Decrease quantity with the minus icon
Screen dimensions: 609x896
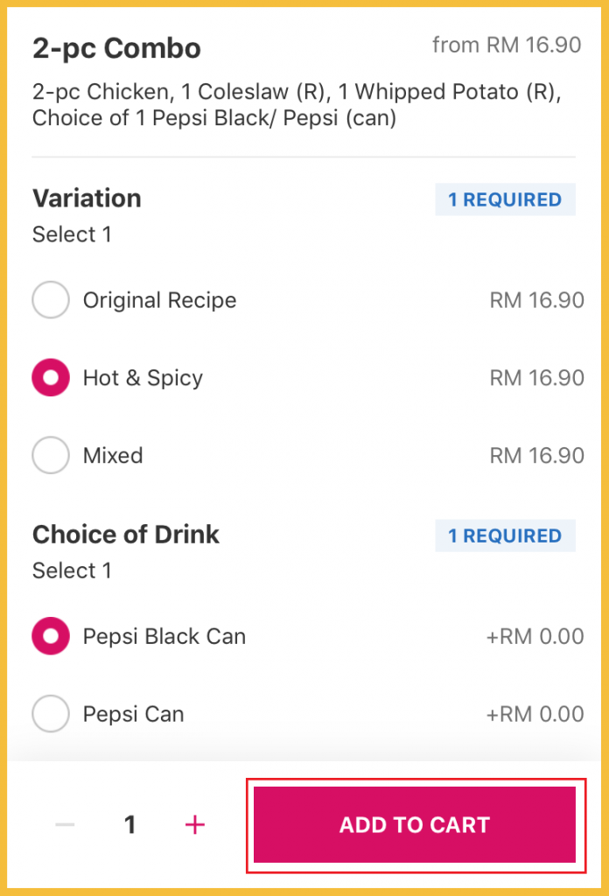65,824
